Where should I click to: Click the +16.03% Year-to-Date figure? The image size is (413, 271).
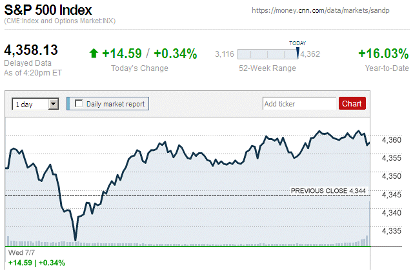point(383,54)
